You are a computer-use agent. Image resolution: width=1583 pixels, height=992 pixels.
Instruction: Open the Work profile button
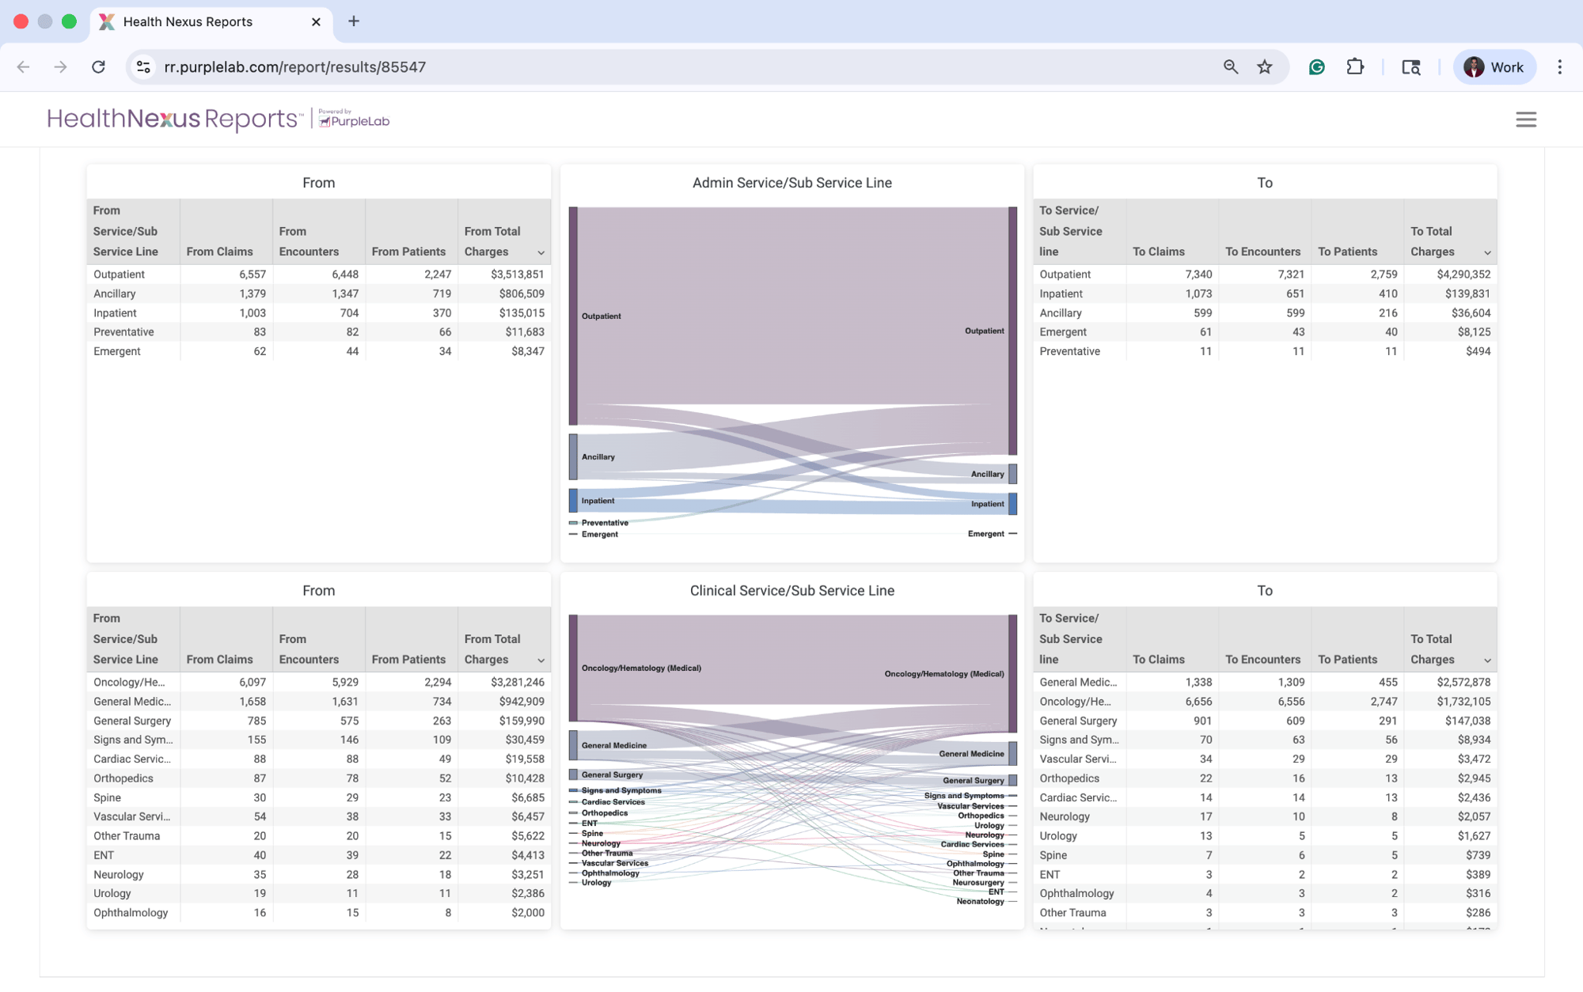click(x=1494, y=67)
